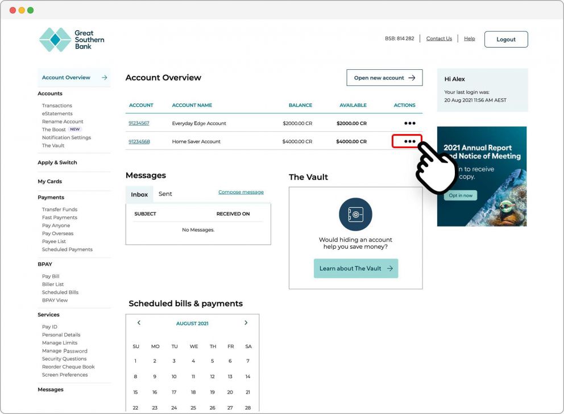Open Reorder Cheque Book in sidebar
Image resolution: width=564 pixels, height=414 pixels.
[68, 367]
